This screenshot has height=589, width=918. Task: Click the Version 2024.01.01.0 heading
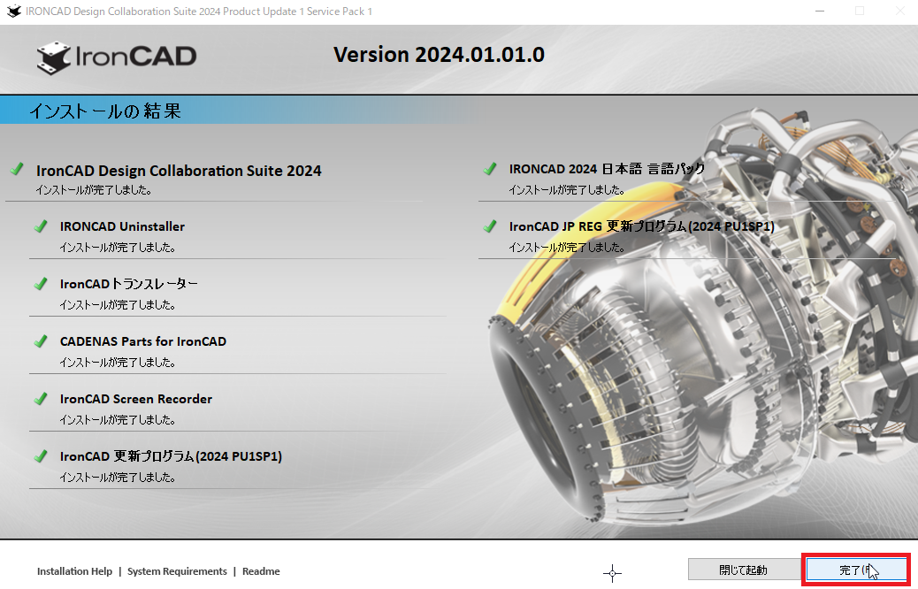(439, 55)
